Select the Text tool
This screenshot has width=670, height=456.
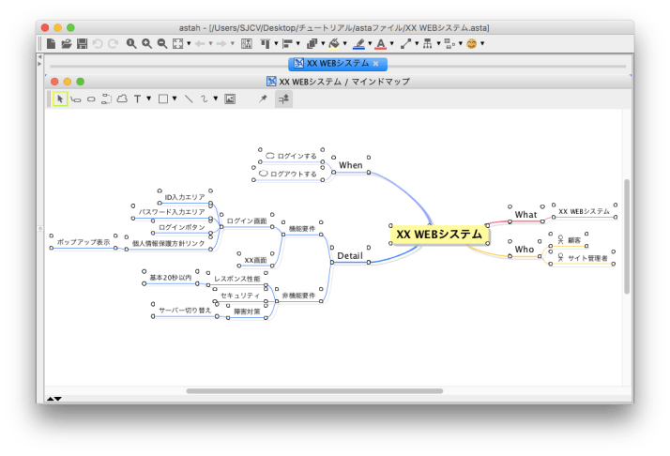point(138,99)
